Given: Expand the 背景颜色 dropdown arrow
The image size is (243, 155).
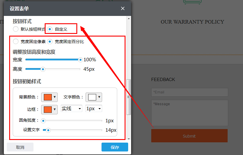Looking at the screenshot, I should click(x=54, y=97).
